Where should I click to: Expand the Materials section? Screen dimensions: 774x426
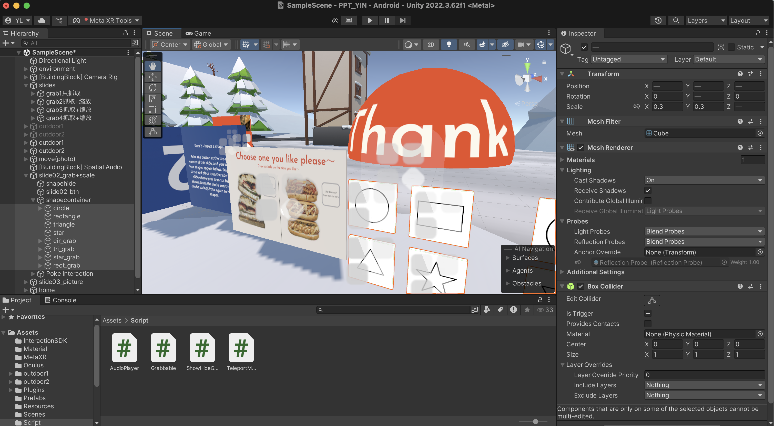562,160
